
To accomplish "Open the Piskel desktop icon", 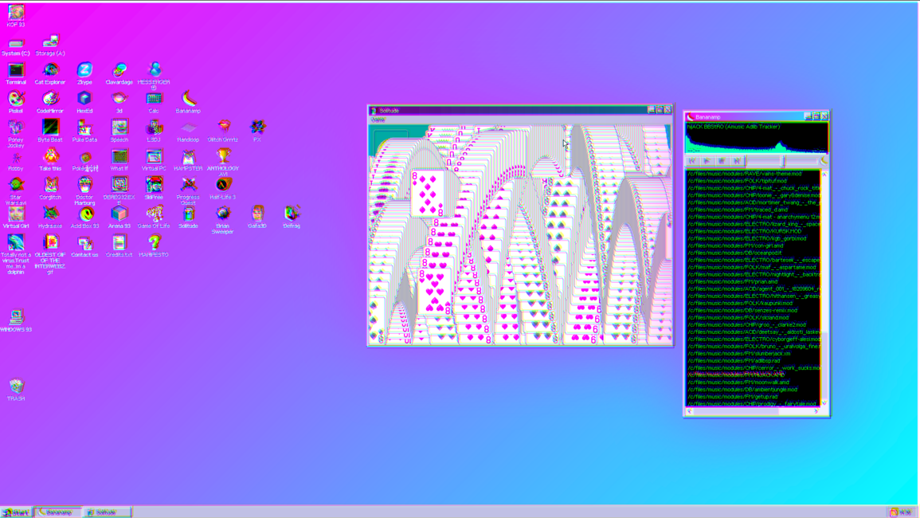I will click(16, 100).
